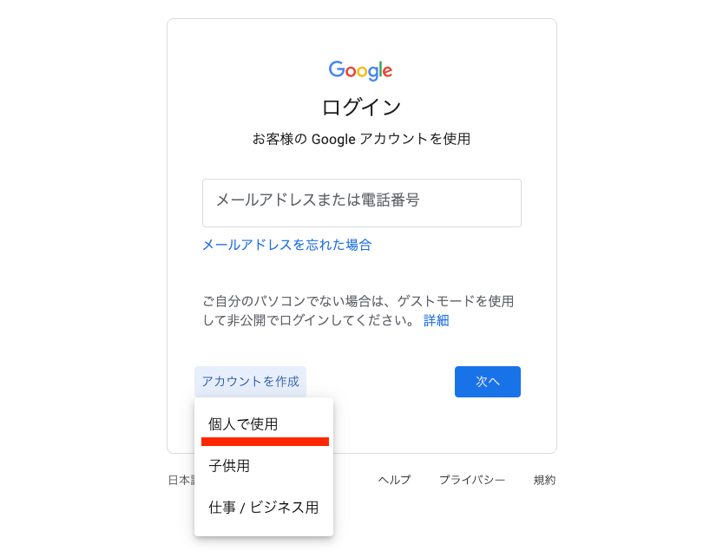Click the red letter e in the Google logo
The width and height of the screenshot is (723, 551).
(387, 72)
